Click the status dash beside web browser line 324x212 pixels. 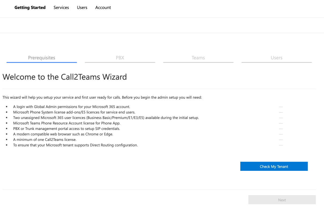[281, 134]
